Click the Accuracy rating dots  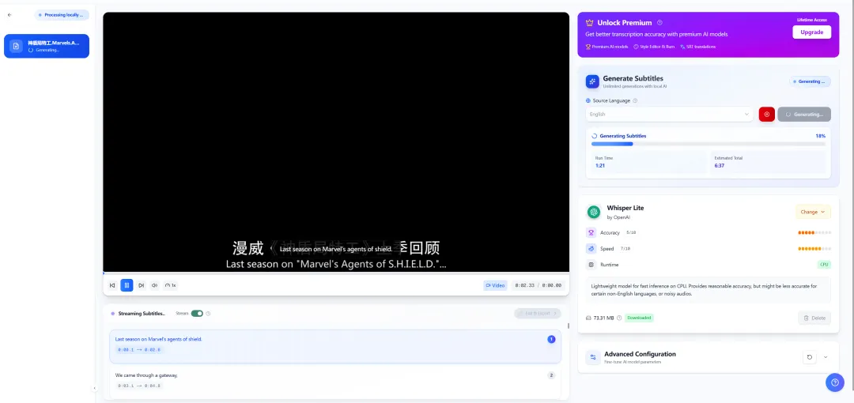[814, 232]
